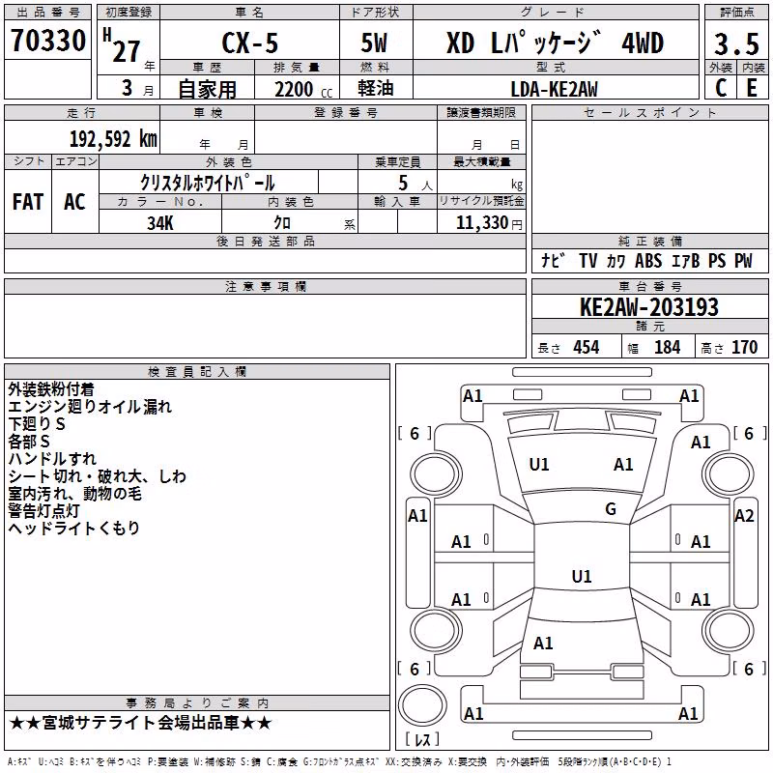Select the exterior color クリスタルホワイトパール
Viewport: 773px width, 773px height.
[208, 183]
